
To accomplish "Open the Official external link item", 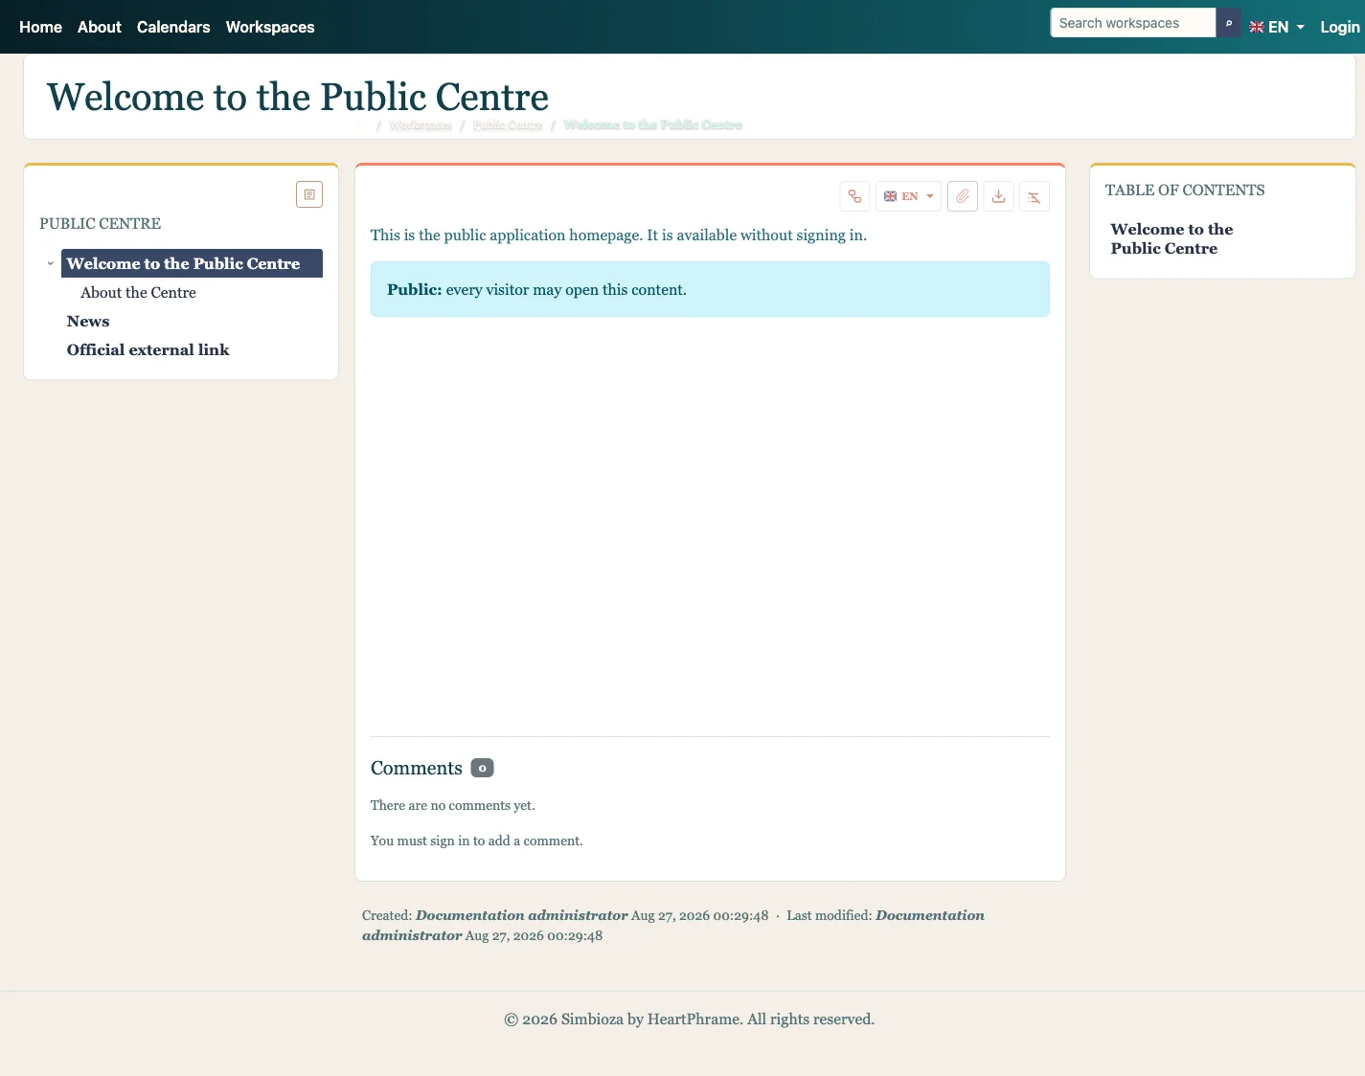I will coord(148,350).
